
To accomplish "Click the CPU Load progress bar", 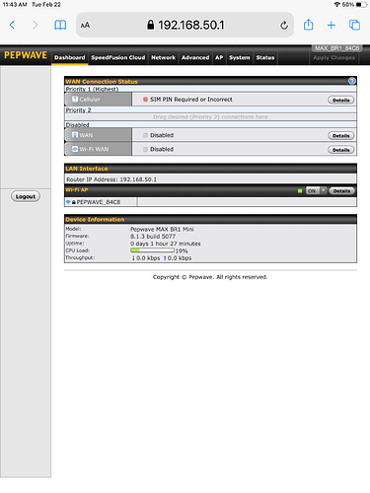I will coord(152,250).
